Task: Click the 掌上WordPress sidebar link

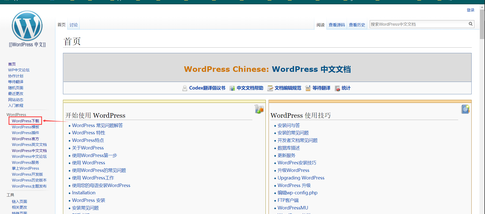Action: coord(26,168)
